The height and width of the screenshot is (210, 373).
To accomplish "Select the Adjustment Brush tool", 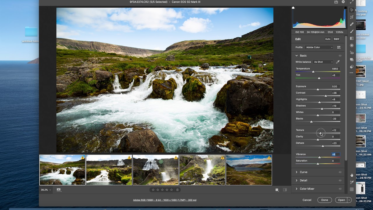I will (x=352, y=31).
